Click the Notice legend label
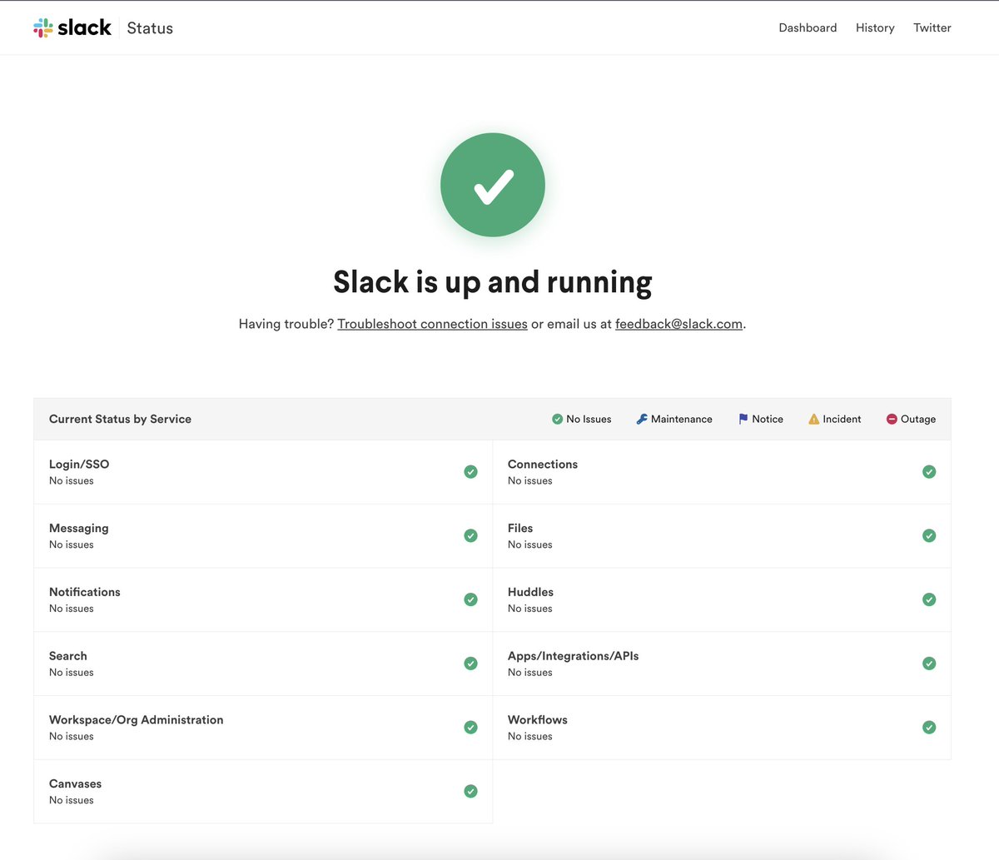Image resolution: width=999 pixels, height=860 pixels. tap(768, 419)
